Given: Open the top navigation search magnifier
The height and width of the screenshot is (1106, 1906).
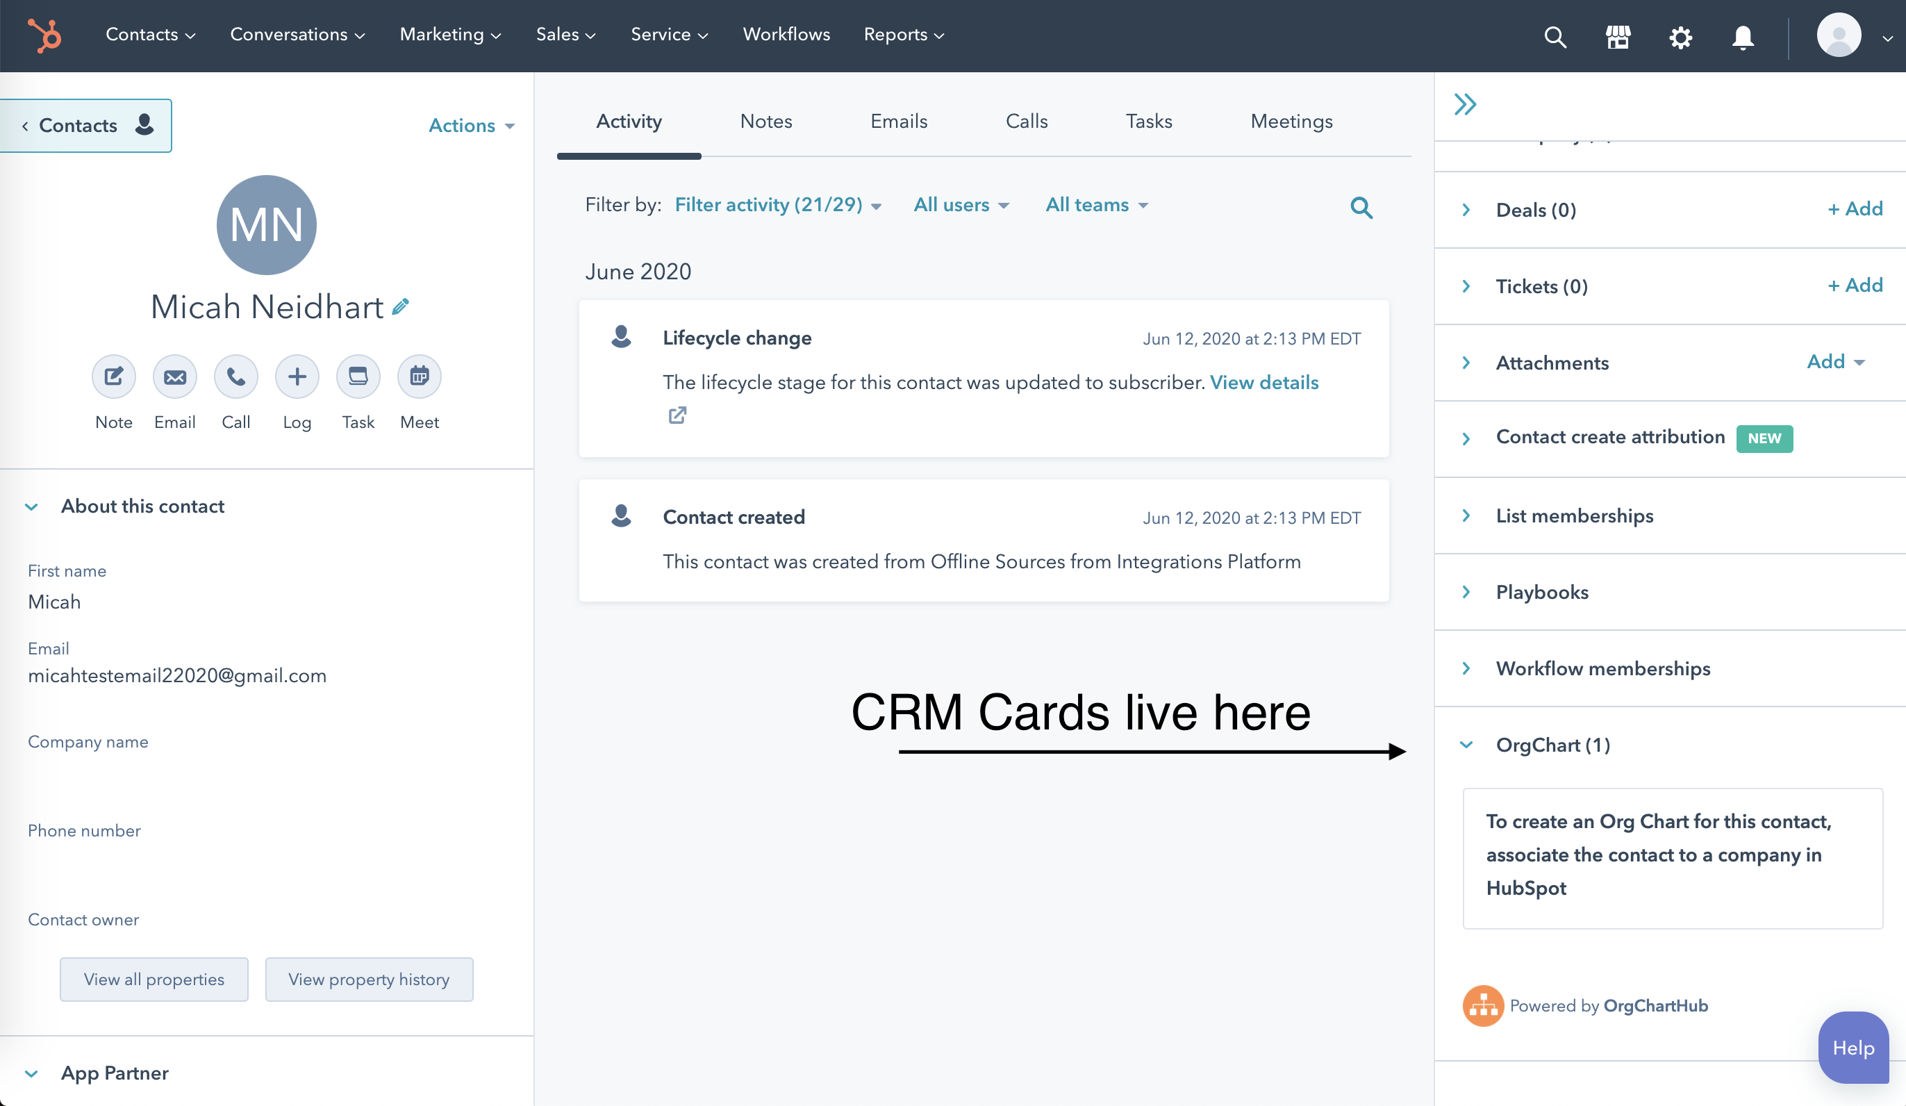Looking at the screenshot, I should pyautogui.click(x=1555, y=36).
